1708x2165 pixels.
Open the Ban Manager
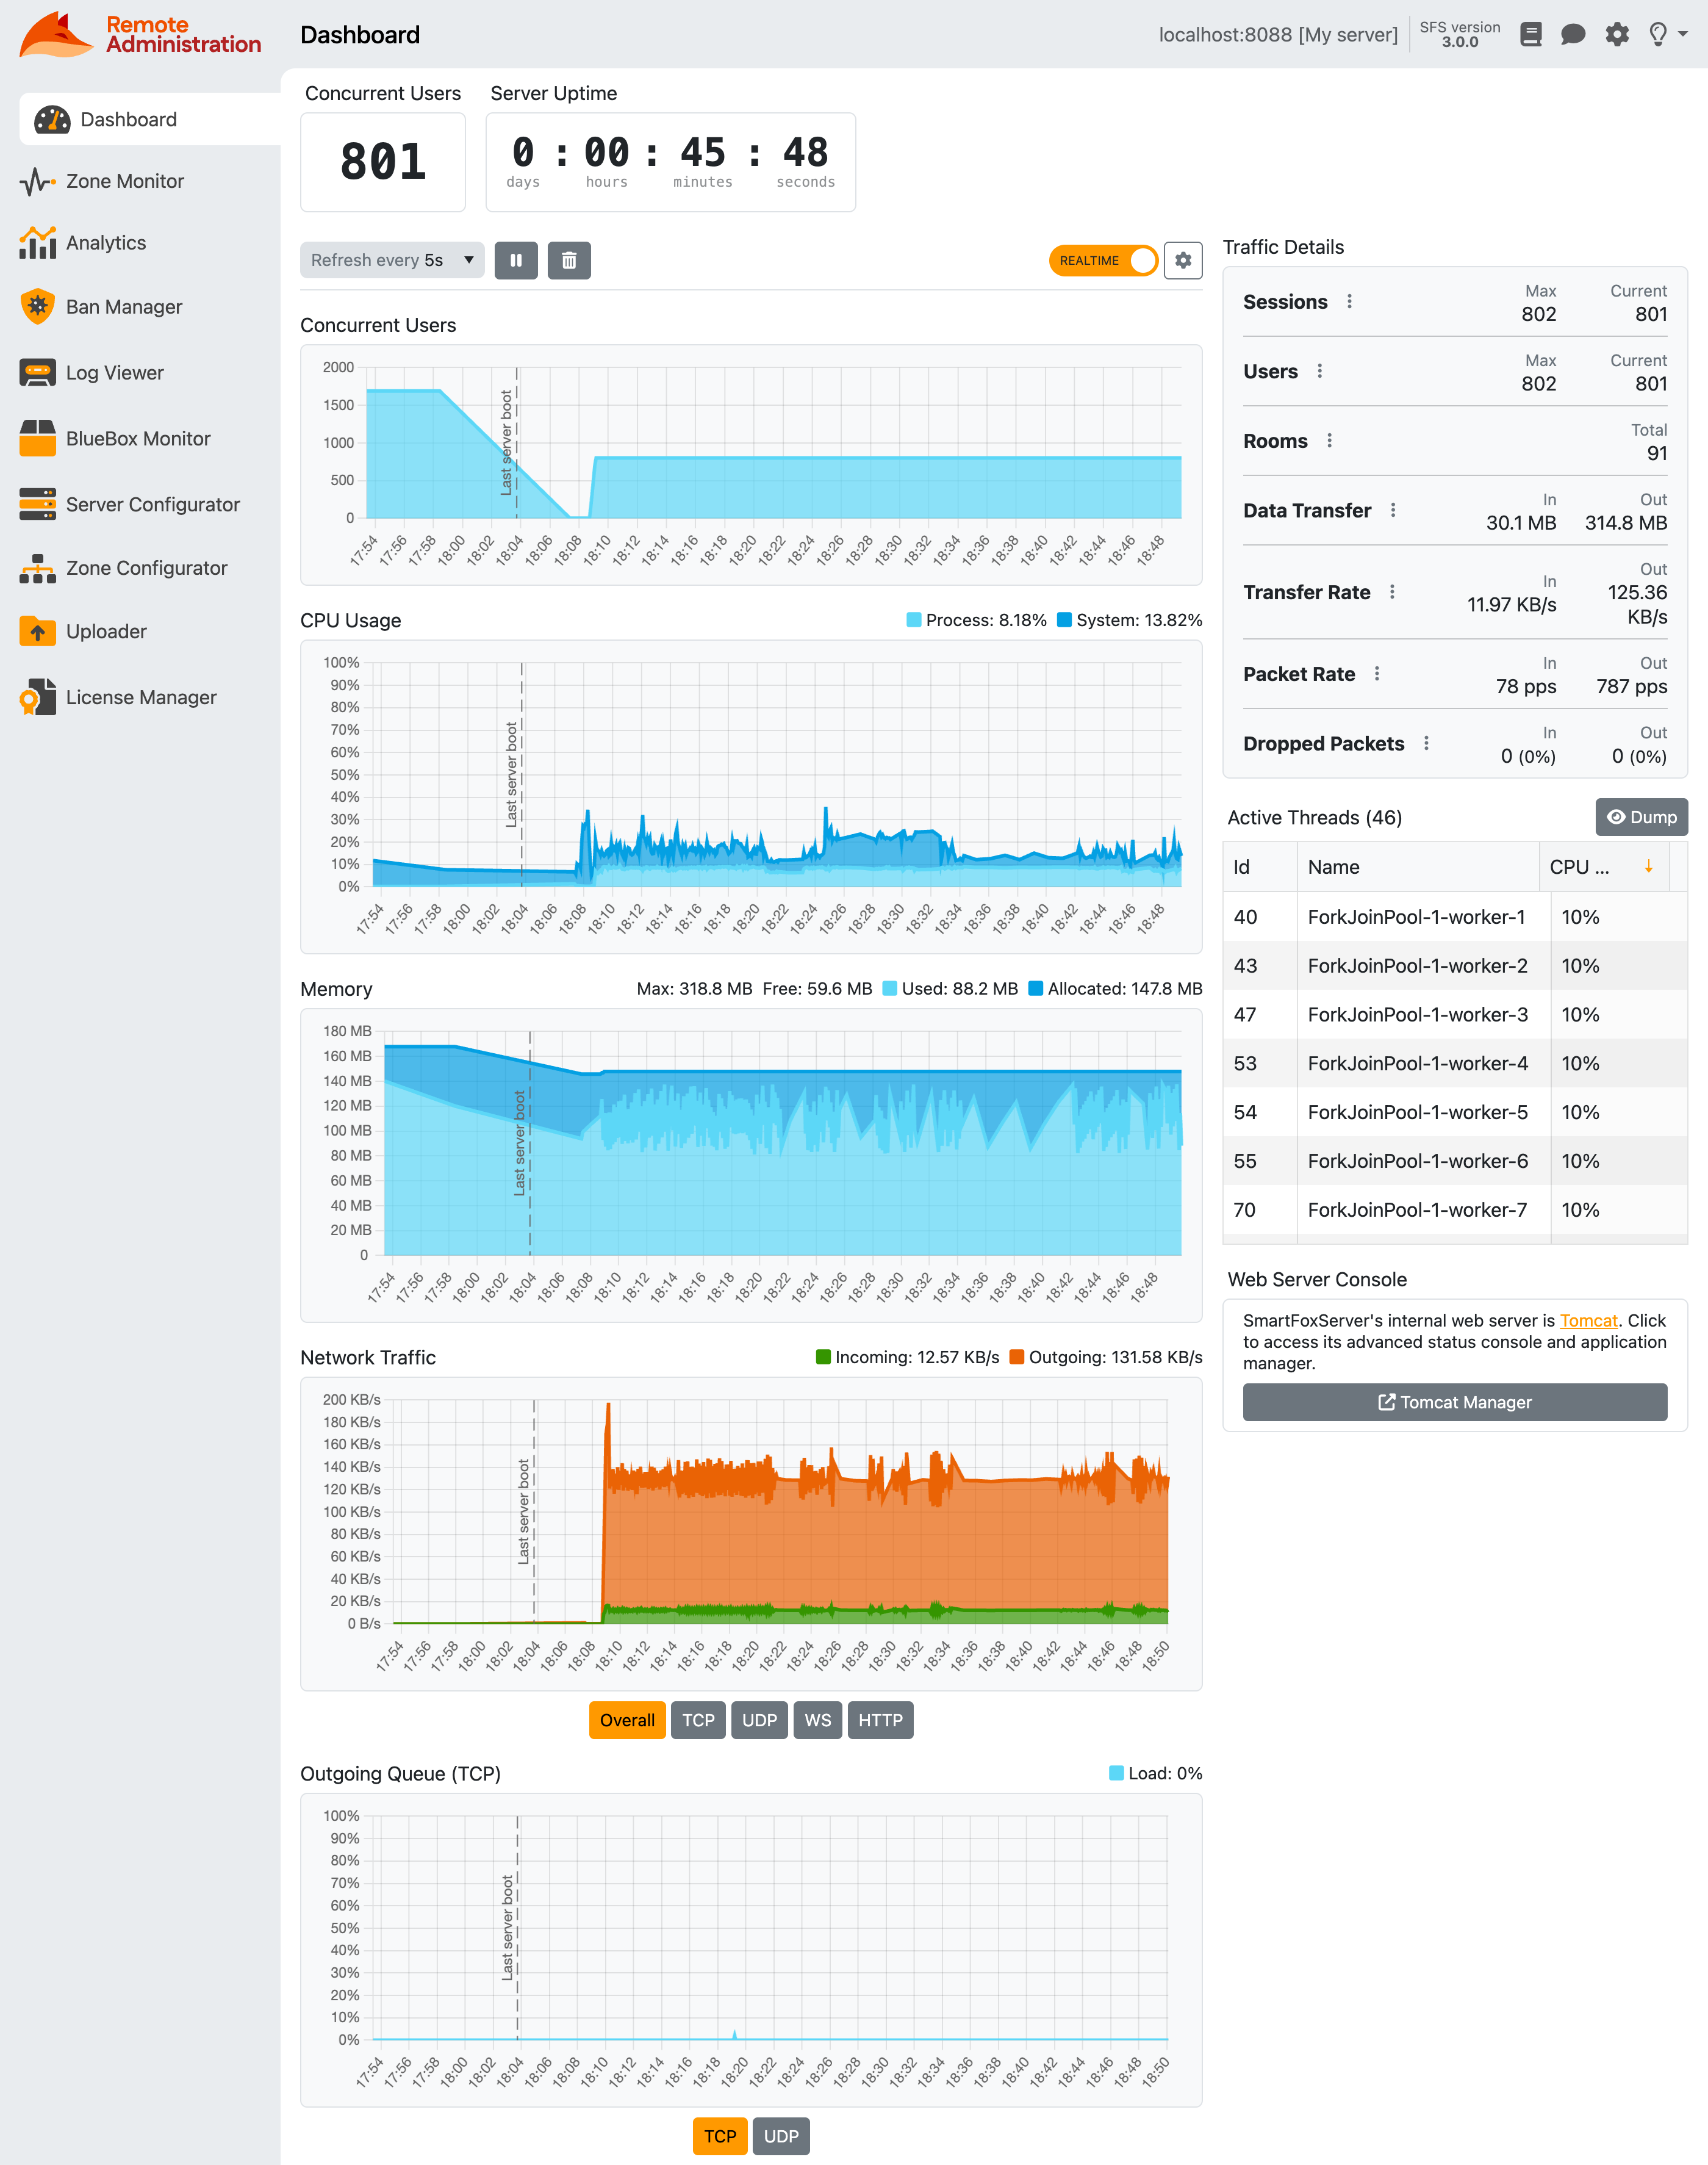coord(123,307)
